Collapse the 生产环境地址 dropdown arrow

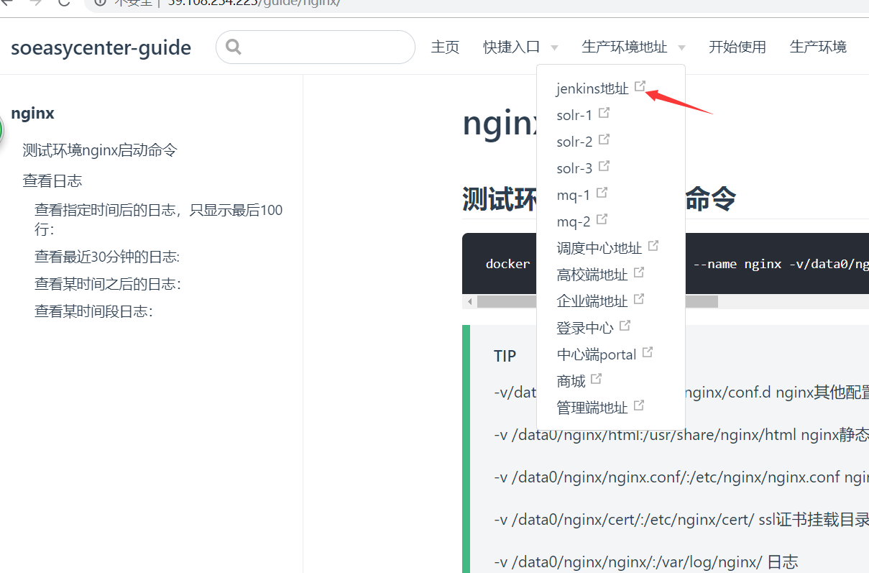(x=681, y=48)
